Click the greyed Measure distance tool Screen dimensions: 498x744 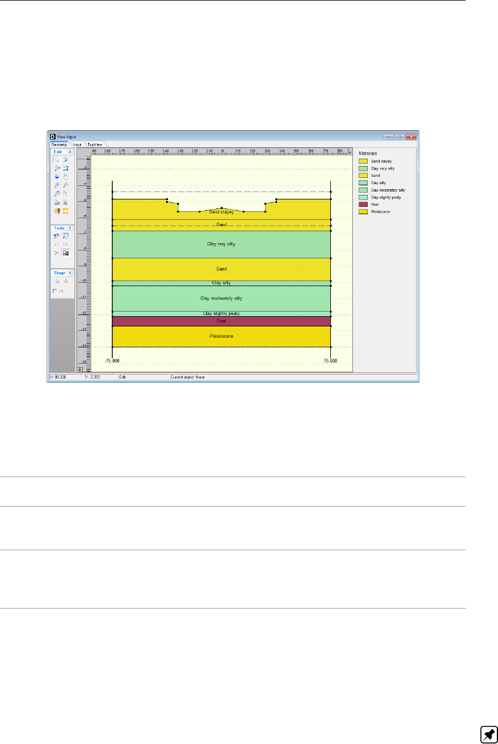coord(65,194)
